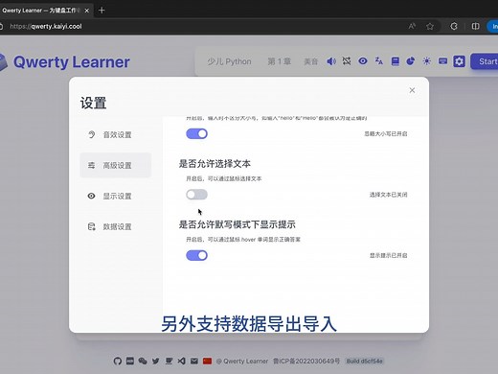Click the email envelope icon in footer

(x=194, y=362)
